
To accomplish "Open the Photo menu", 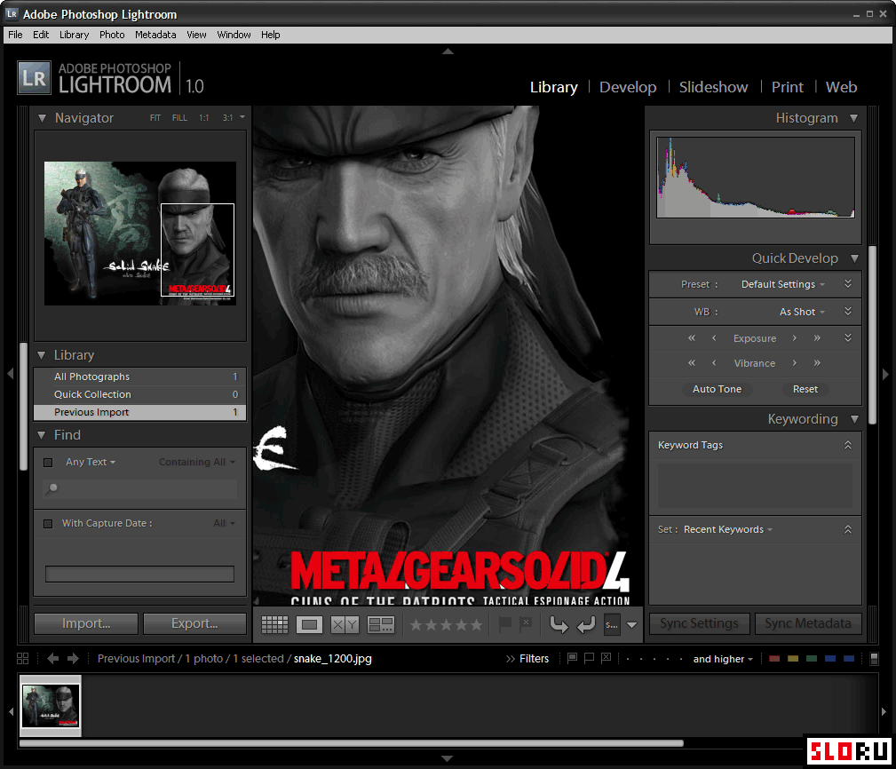I will point(112,35).
